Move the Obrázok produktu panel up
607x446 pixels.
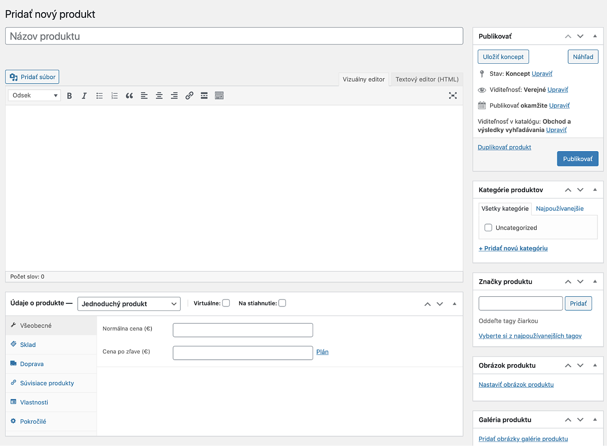568,366
